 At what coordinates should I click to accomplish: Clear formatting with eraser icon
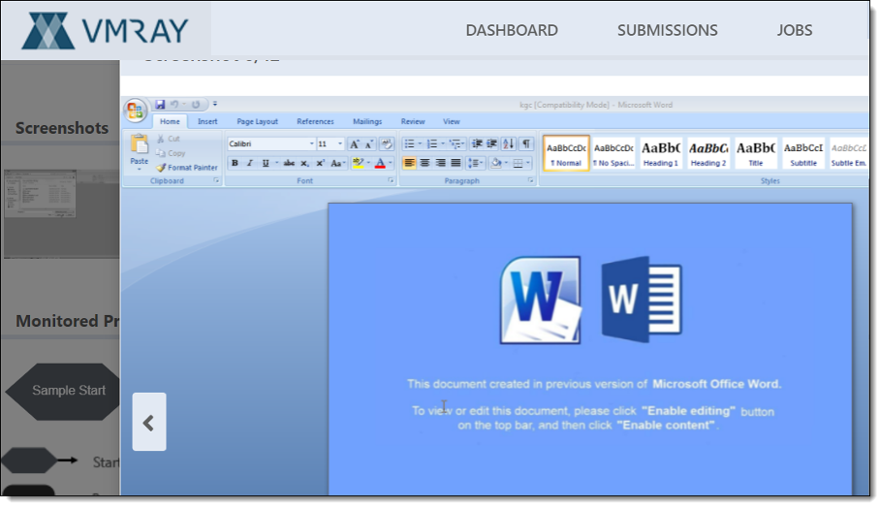point(386,144)
